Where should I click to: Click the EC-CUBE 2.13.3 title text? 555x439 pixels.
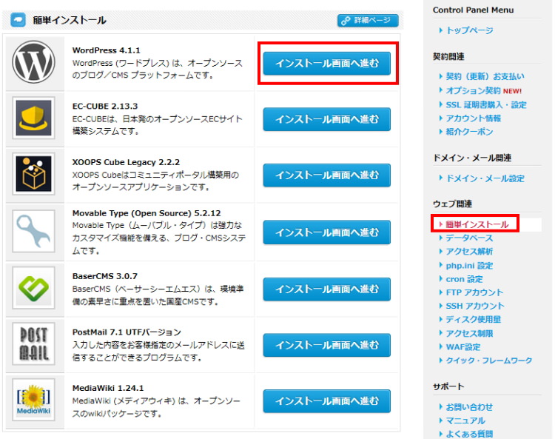(x=105, y=106)
